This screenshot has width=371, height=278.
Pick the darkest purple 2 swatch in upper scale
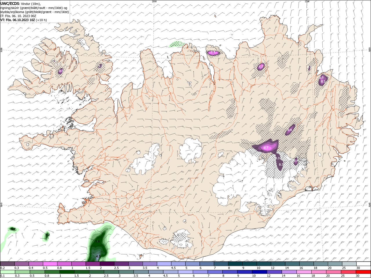[107, 264]
